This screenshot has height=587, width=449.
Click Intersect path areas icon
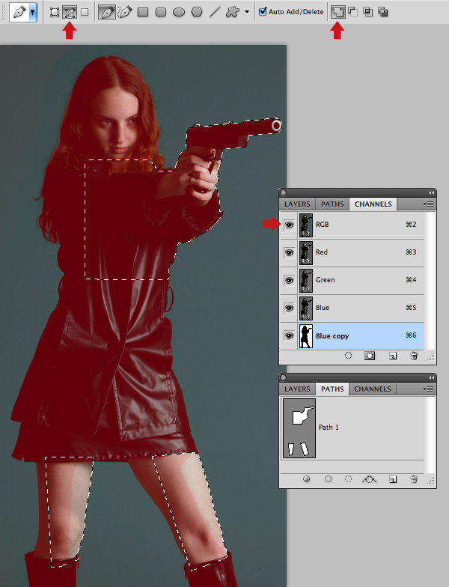tap(368, 12)
